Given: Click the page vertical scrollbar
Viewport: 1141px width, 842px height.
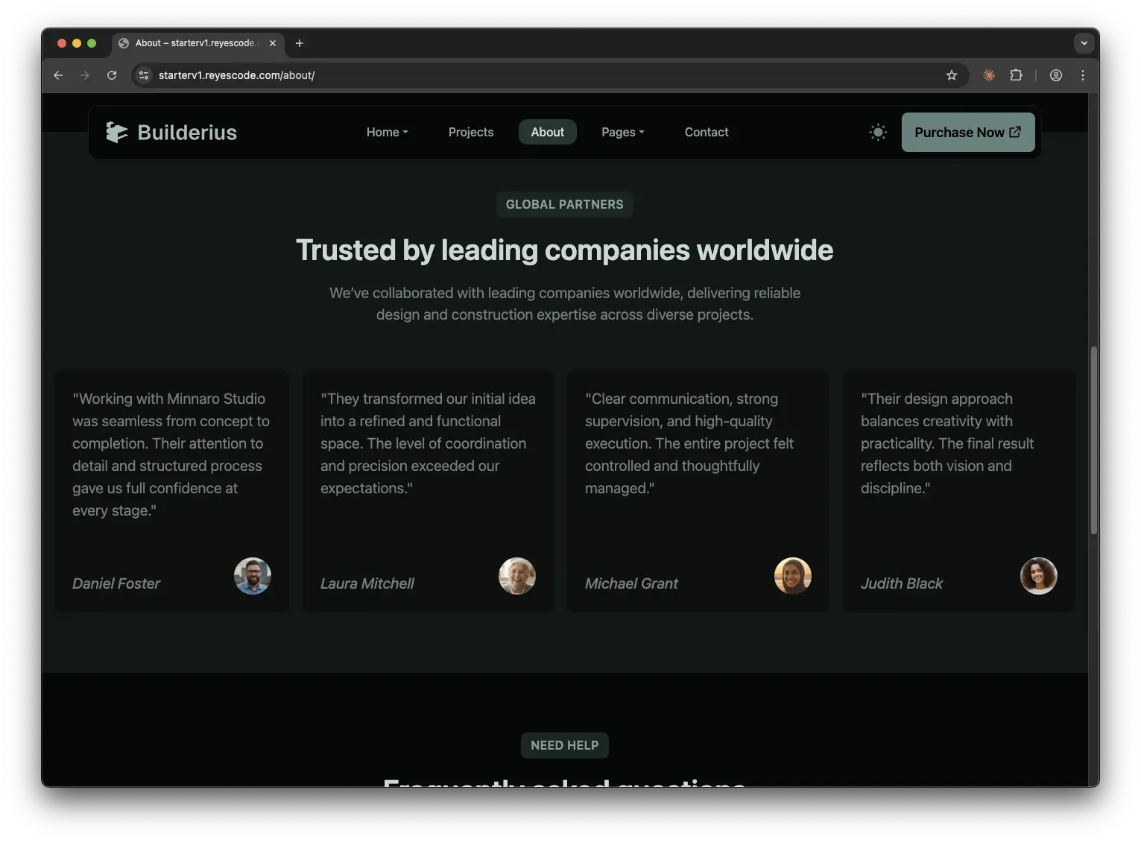Looking at the screenshot, I should (1093, 440).
